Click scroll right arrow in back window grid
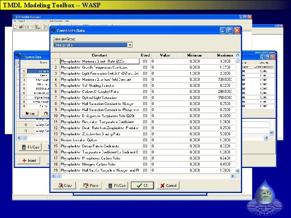 [x=266, y=138]
